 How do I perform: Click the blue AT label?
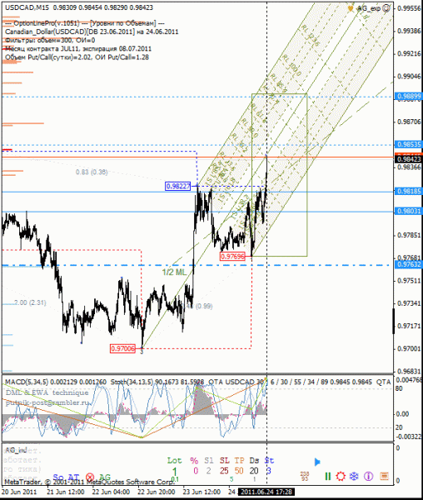point(73,477)
